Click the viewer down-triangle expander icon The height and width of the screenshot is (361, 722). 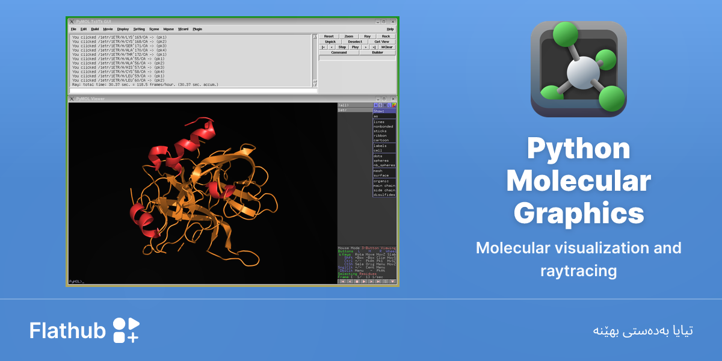tap(393, 282)
